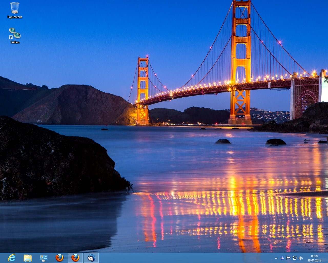Click the Papierkorb text label
This screenshot has width=328, height=263.
pos(15,17)
